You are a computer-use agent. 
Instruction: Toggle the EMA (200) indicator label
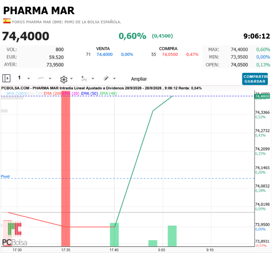(x=53, y=94)
